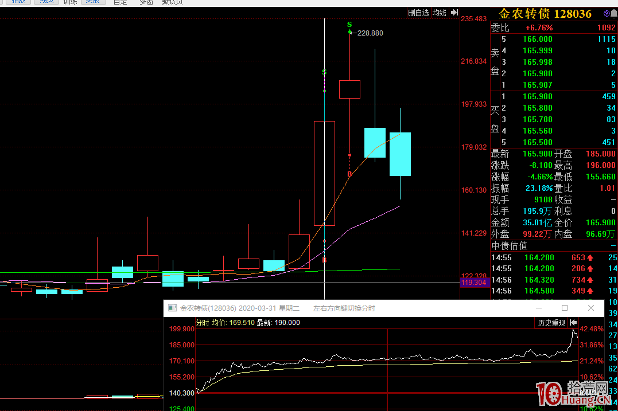Click the 197.933 axis label on main chart

click(x=474, y=104)
